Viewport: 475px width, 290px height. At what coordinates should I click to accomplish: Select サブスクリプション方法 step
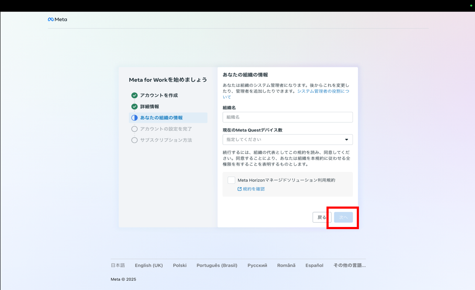tap(166, 140)
